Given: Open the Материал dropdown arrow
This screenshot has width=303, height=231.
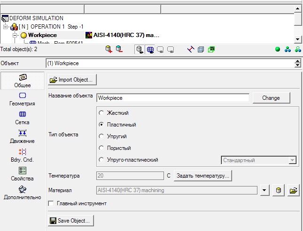Looking at the screenshot, I should click(x=264, y=190).
